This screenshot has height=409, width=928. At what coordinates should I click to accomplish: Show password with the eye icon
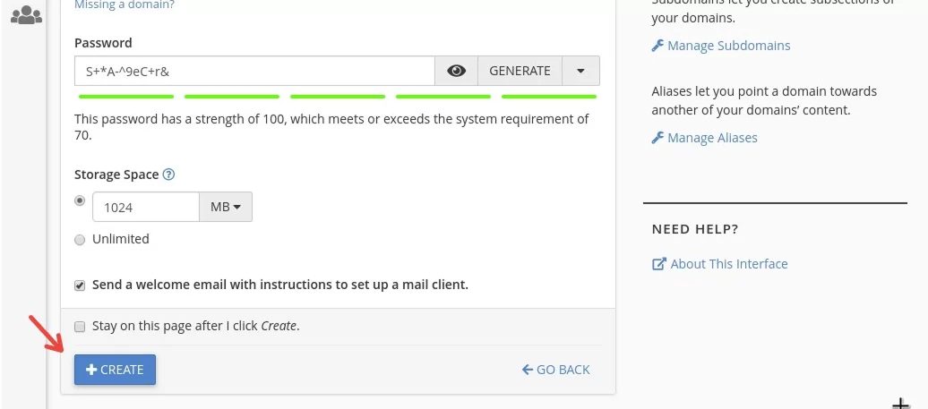(456, 71)
